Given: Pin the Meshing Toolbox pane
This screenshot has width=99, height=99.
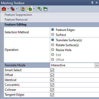Looking at the screenshot, I should 92,3.
